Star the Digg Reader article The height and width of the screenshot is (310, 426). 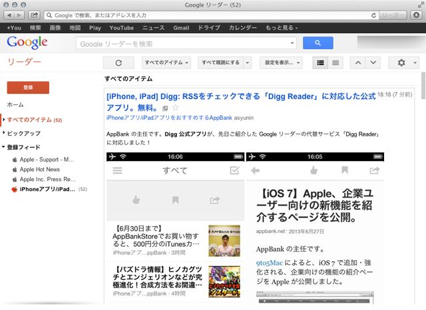[x=176, y=108]
